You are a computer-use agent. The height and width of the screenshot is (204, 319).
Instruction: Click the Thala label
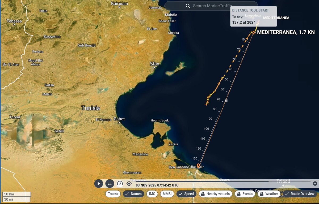tap(43, 11)
